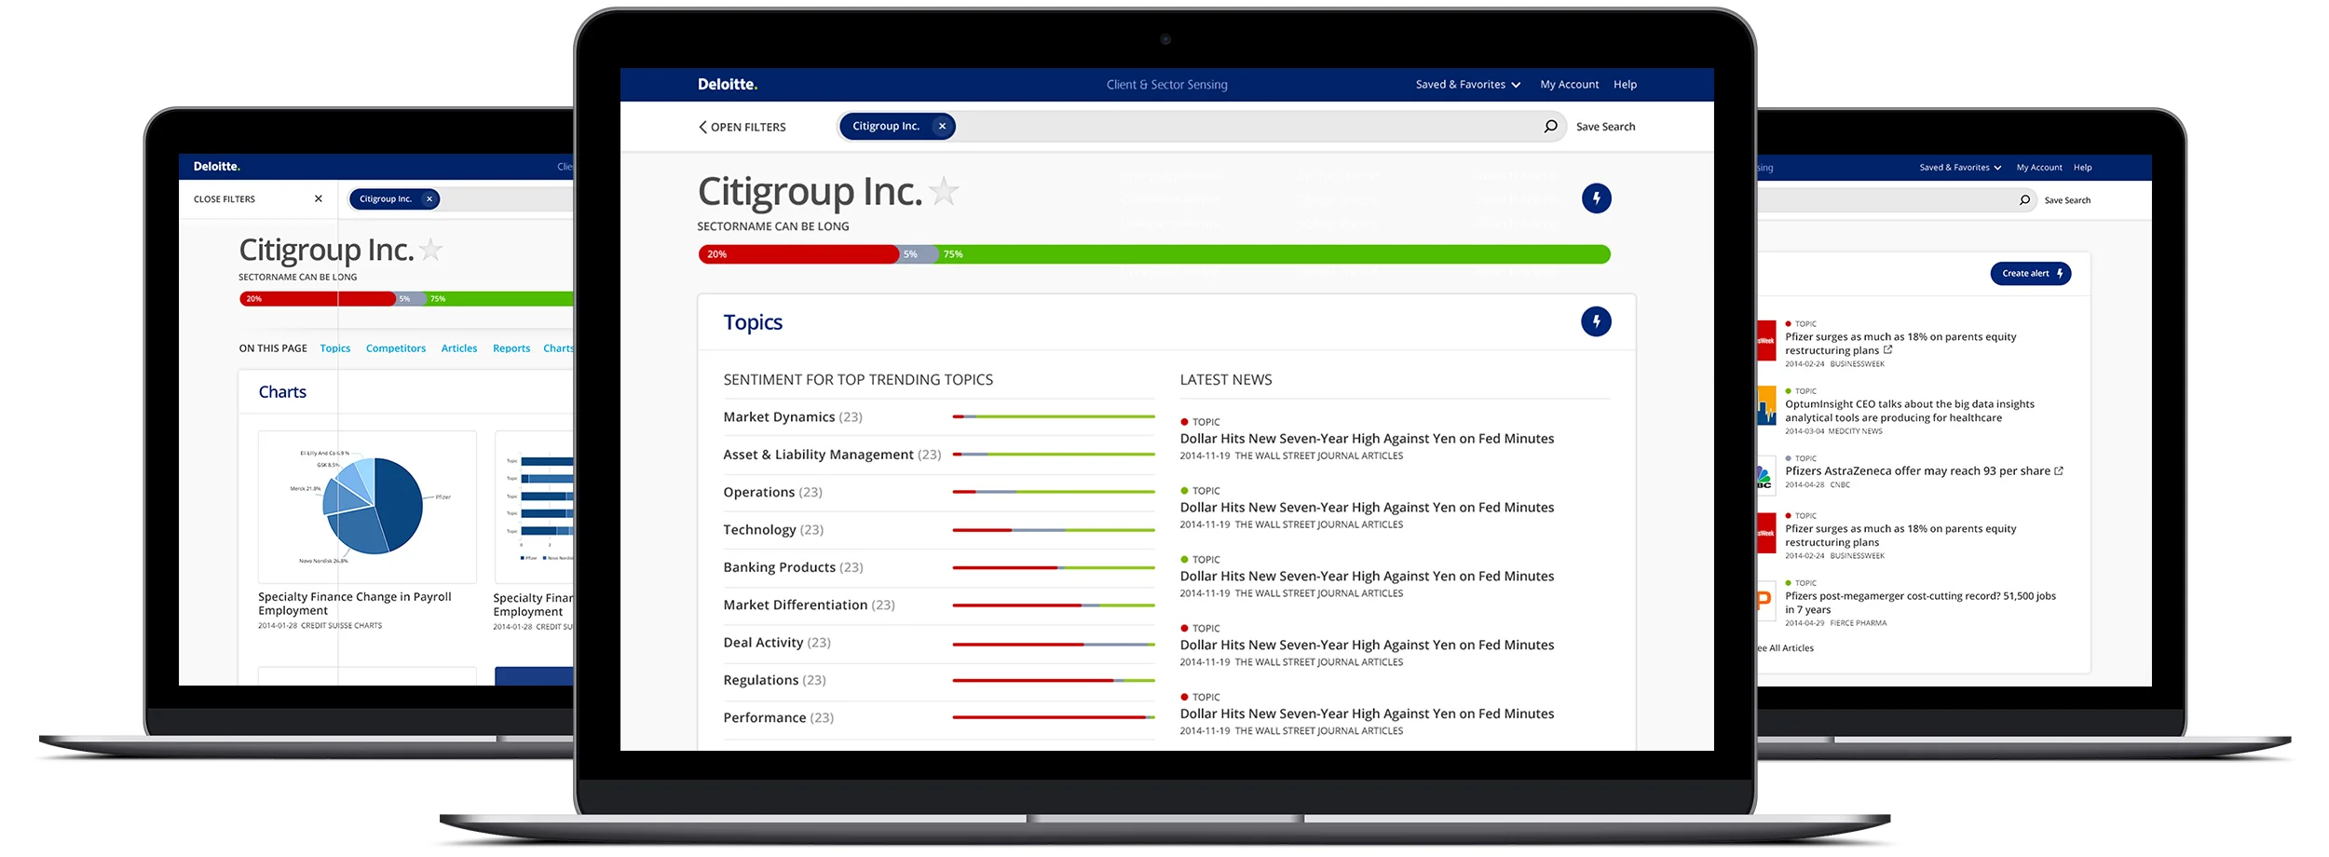Favorite Citigroup Inc. with star on center laptop

click(x=944, y=191)
